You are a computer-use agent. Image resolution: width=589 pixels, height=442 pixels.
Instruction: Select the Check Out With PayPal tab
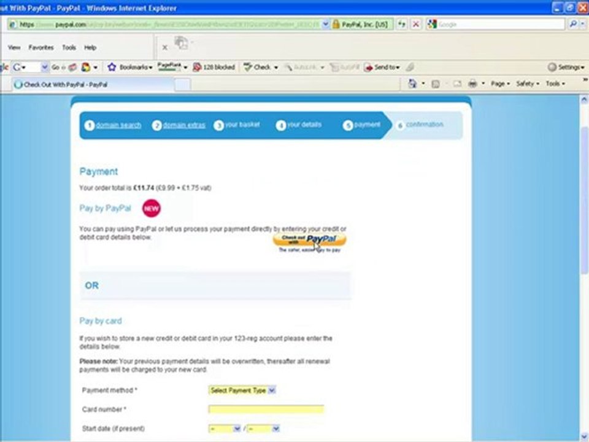click(93, 85)
